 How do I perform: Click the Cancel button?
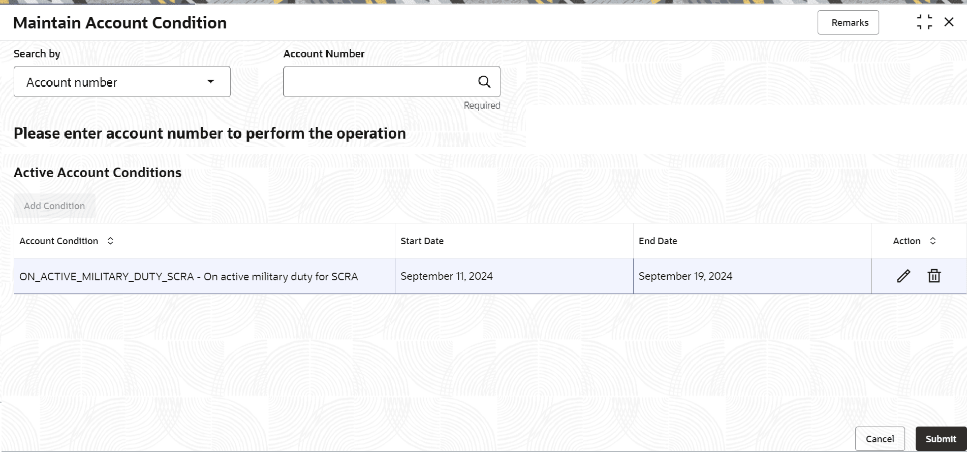(880, 439)
